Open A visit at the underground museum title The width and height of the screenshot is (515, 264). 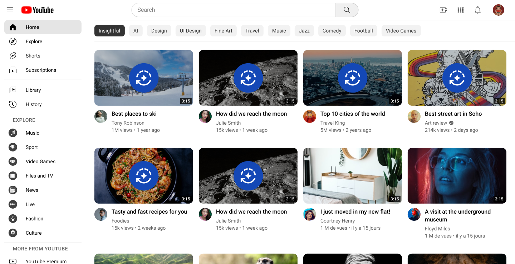click(458, 215)
